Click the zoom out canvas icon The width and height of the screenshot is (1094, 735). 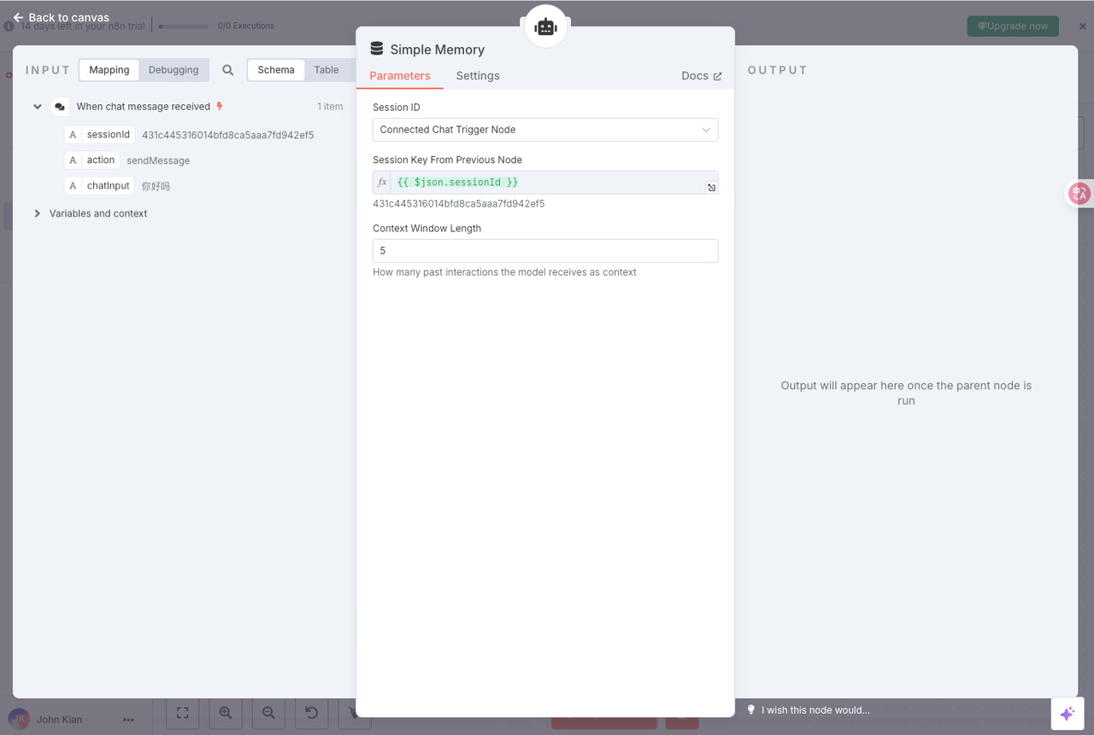(x=268, y=713)
